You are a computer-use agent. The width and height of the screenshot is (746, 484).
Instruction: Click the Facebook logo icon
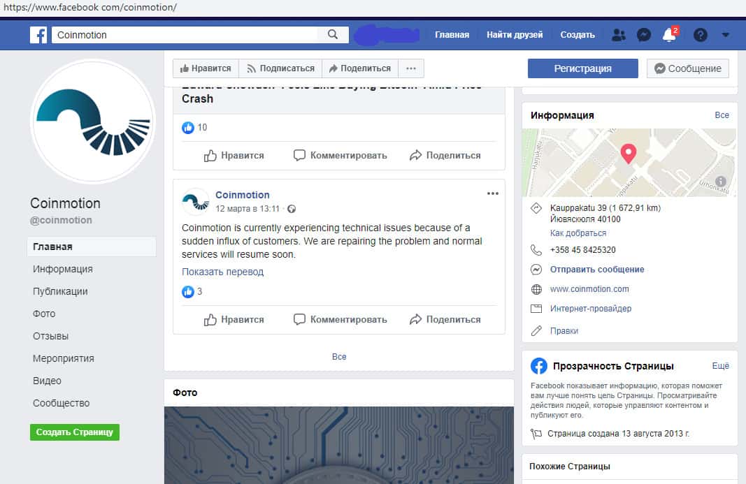tap(38, 35)
